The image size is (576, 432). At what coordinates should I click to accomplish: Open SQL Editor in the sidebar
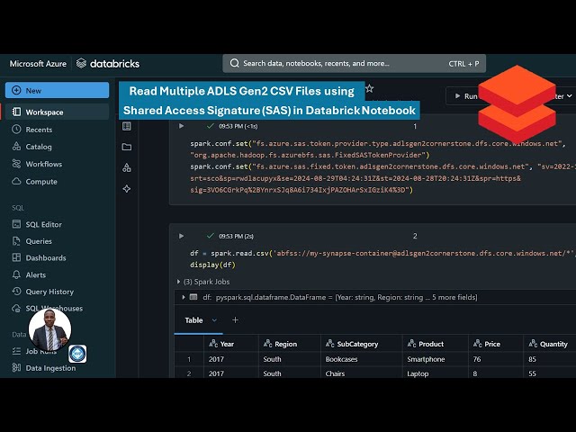click(x=43, y=224)
